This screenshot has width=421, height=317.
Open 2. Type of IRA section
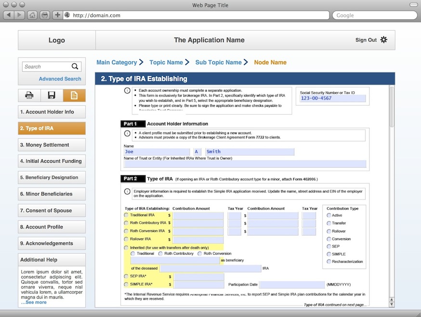coord(52,128)
